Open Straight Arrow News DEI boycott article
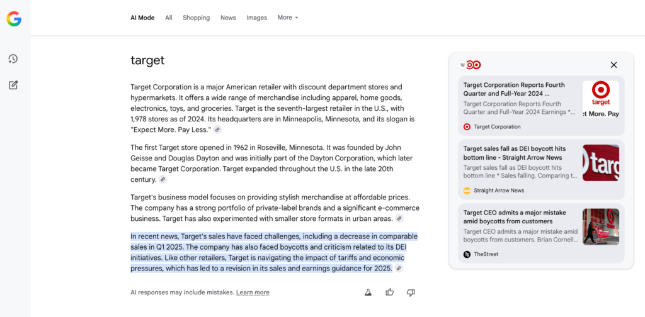The width and height of the screenshot is (645, 317). [x=514, y=153]
